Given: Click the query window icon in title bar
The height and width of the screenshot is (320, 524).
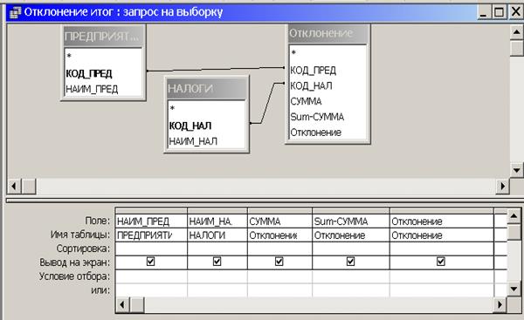Looking at the screenshot, I should pyautogui.click(x=15, y=13).
